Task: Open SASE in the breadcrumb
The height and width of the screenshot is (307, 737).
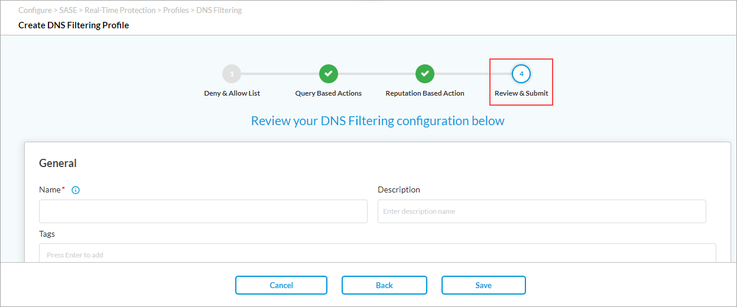Action: tap(69, 11)
